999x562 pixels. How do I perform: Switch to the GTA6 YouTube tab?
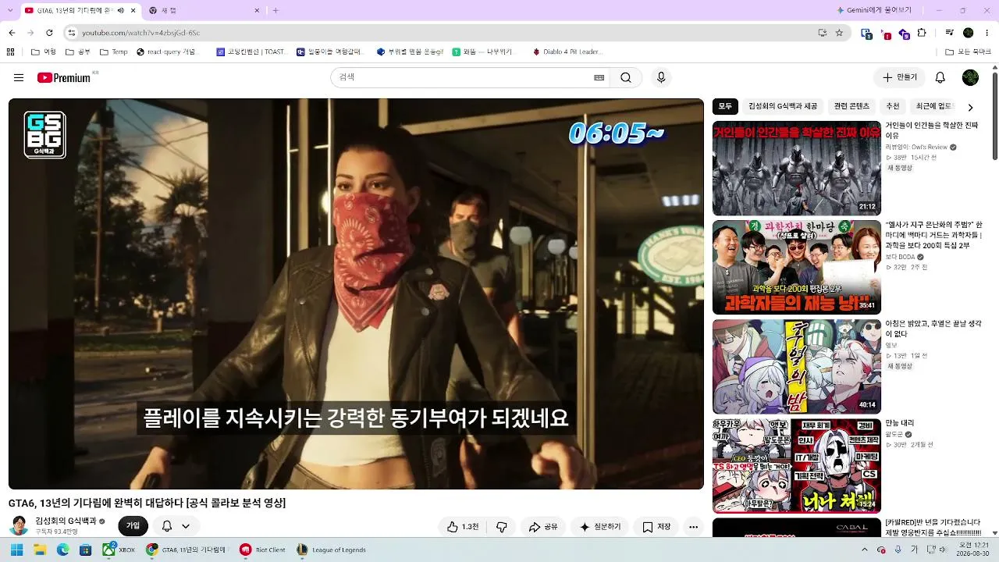(80, 10)
